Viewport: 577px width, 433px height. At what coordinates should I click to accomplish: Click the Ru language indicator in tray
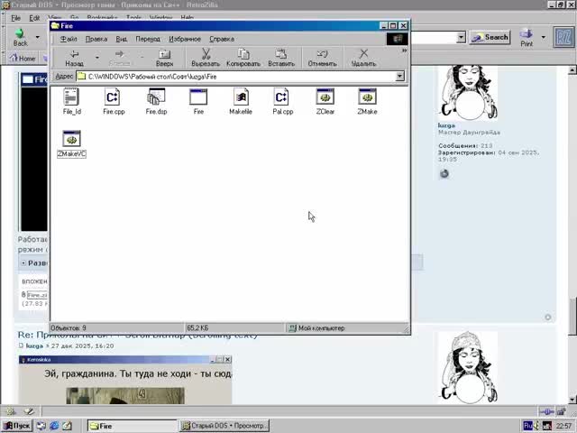coord(528,426)
